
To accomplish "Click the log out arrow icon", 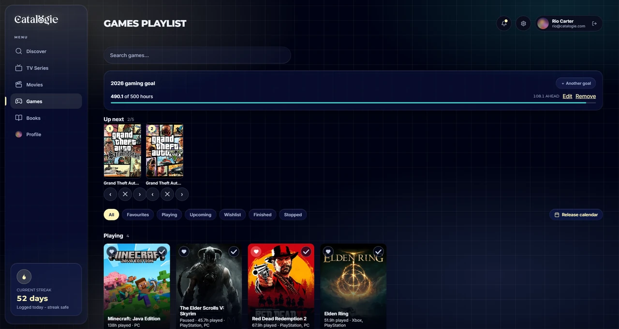I will 594,23.
